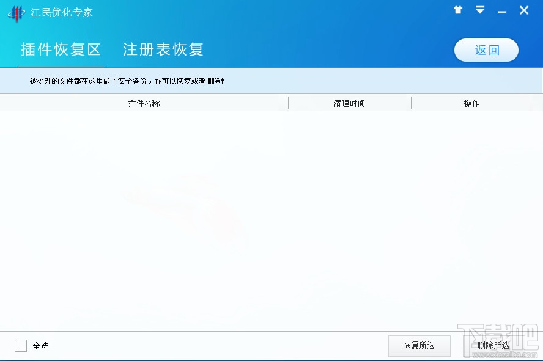Click the 插件名称 column header

click(x=144, y=103)
